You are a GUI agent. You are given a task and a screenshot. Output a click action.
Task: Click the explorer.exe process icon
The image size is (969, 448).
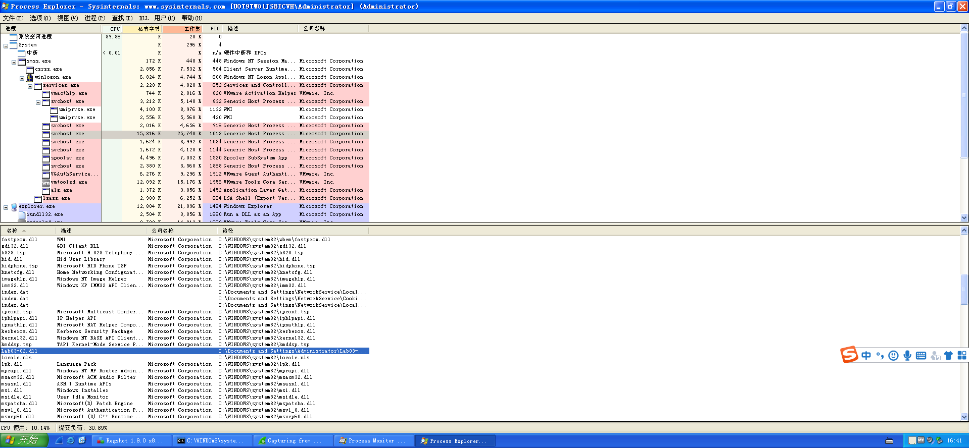[14, 207]
